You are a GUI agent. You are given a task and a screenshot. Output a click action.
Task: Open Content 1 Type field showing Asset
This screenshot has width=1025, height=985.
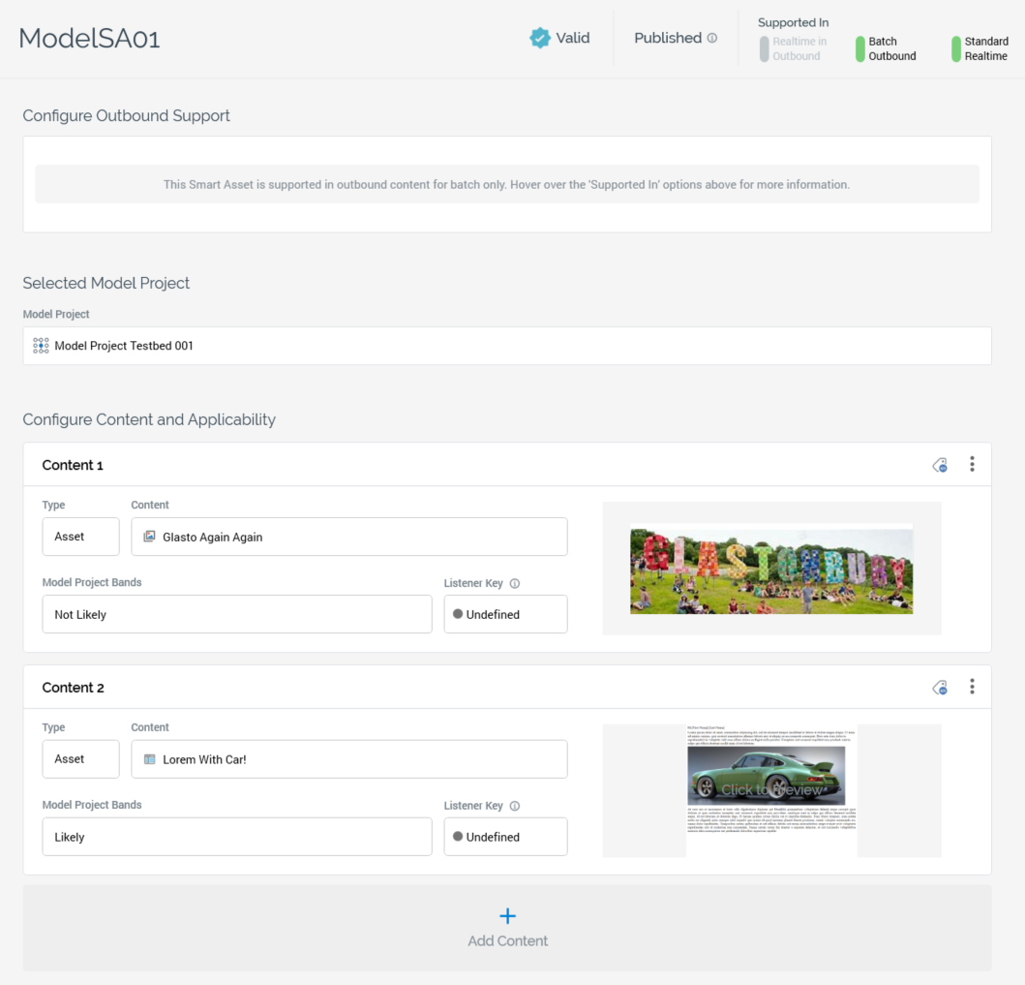coord(80,537)
